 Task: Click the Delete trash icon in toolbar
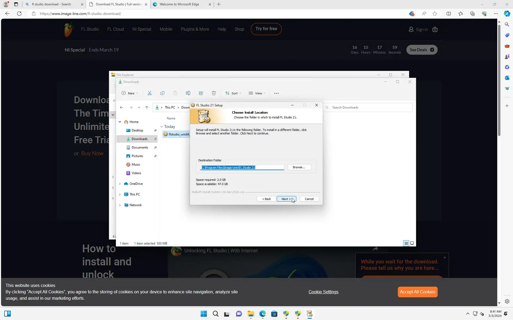(214, 93)
